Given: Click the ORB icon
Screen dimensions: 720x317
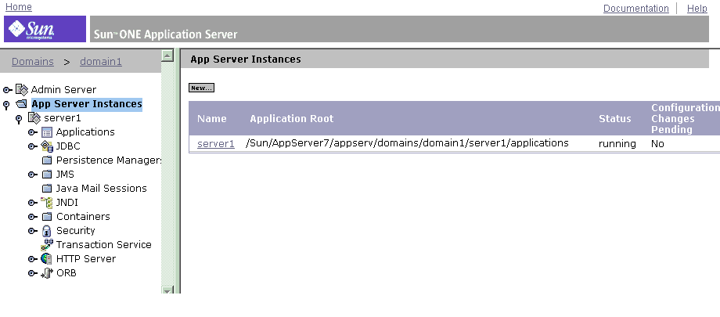Looking at the screenshot, I should pyautogui.click(x=47, y=273).
